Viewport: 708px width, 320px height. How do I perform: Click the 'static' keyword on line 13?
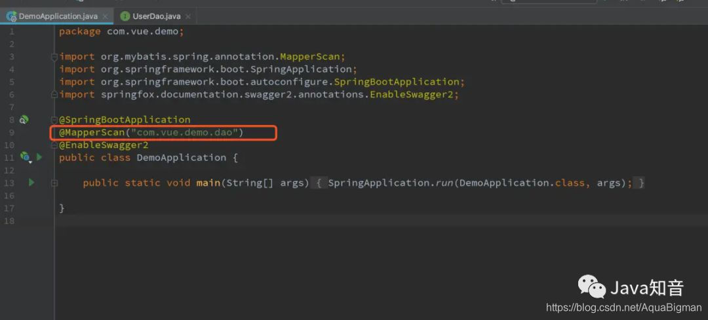tap(143, 183)
